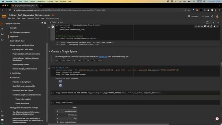Go to Graph RAG section
The image size is (222, 125).
coord(16,77)
